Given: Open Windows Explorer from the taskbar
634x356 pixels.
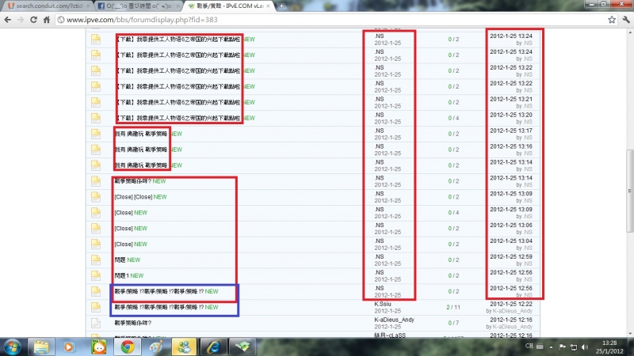Looking at the screenshot, I should pyautogui.click(x=41, y=347).
